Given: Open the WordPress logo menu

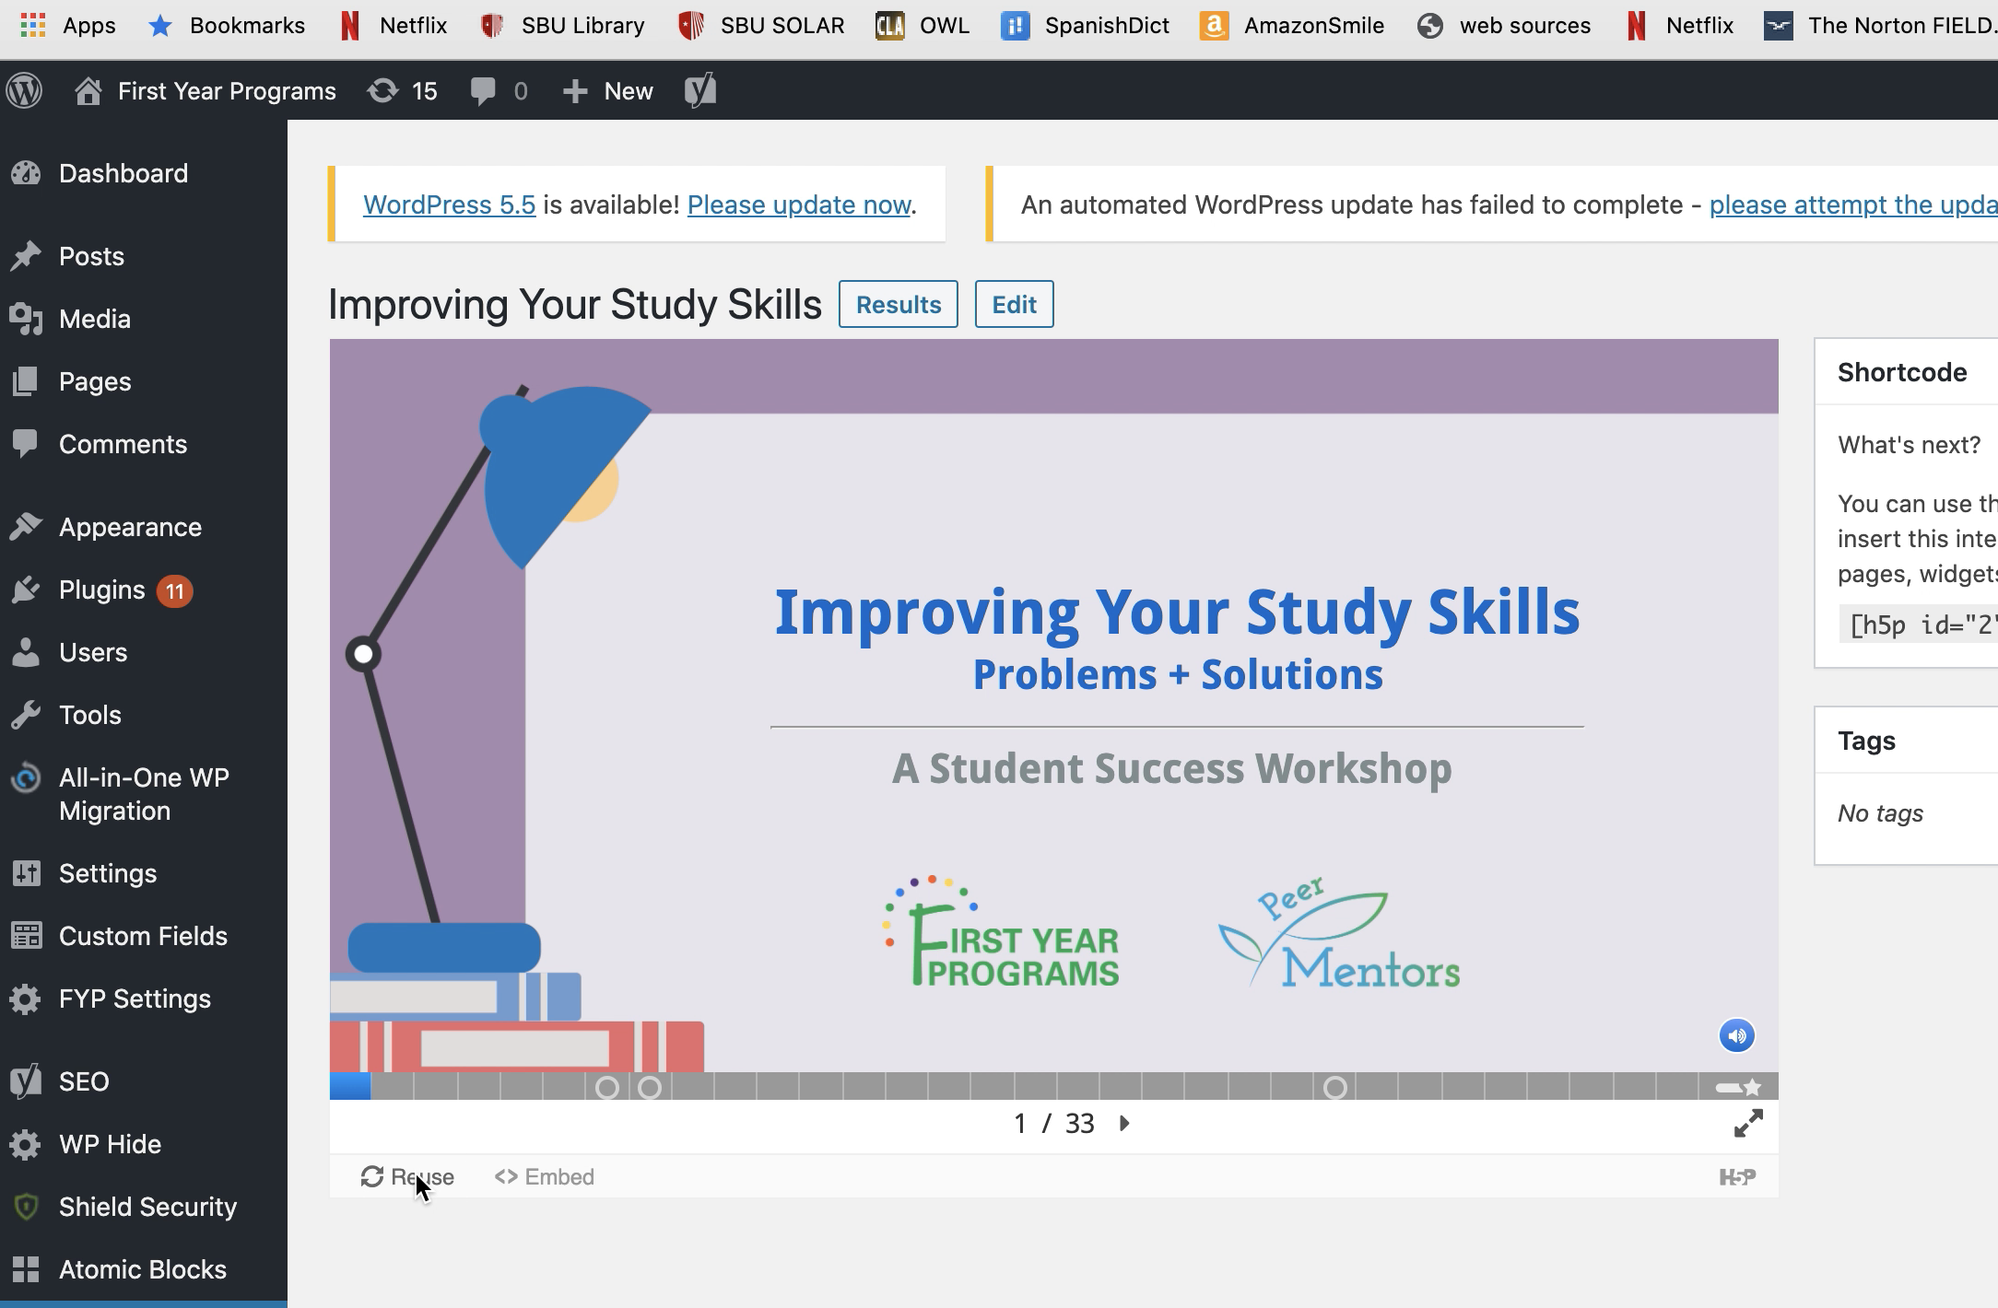Looking at the screenshot, I should click(x=25, y=90).
